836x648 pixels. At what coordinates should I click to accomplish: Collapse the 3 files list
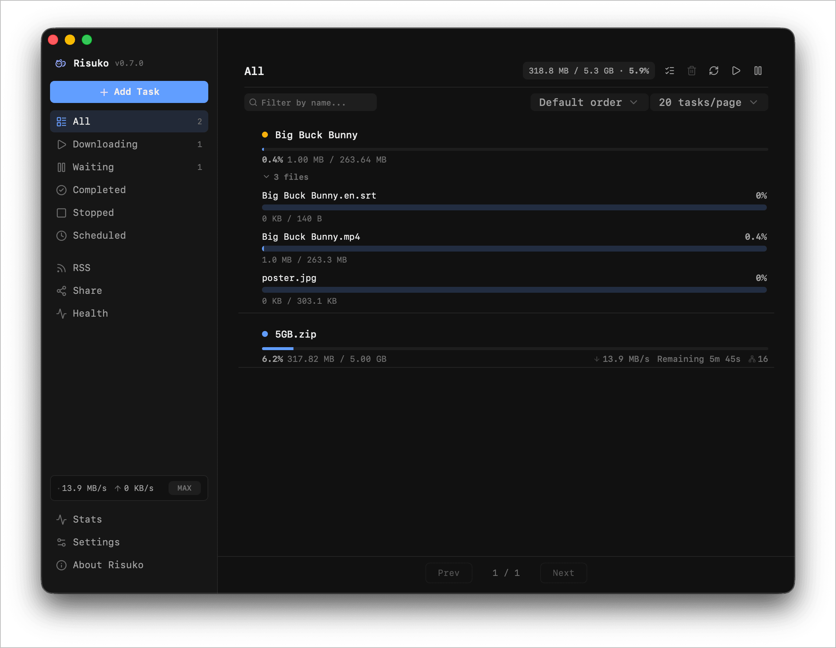(x=286, y=177)
